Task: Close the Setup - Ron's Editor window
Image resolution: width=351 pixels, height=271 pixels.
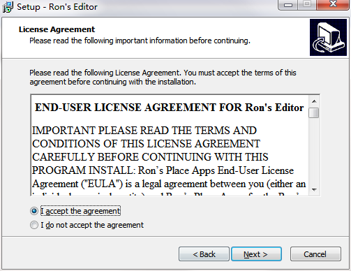Action: (x=333, y=5)
